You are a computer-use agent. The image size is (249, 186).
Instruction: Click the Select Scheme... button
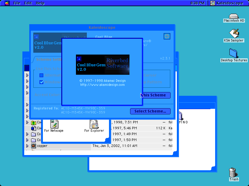point(150,111)
